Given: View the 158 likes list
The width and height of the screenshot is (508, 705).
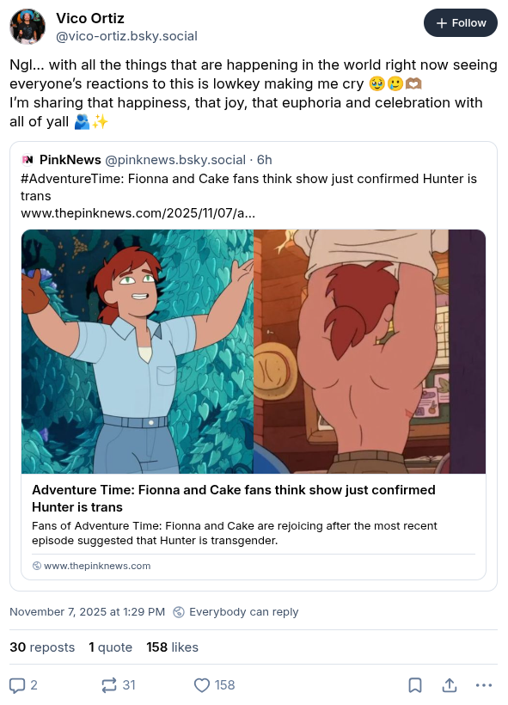Looking at the screenshot, I should 172,647.
